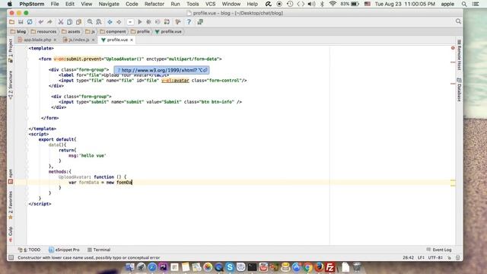
Task: Click the Synchronize toolbar icon
Action: [x=30, y=22]
